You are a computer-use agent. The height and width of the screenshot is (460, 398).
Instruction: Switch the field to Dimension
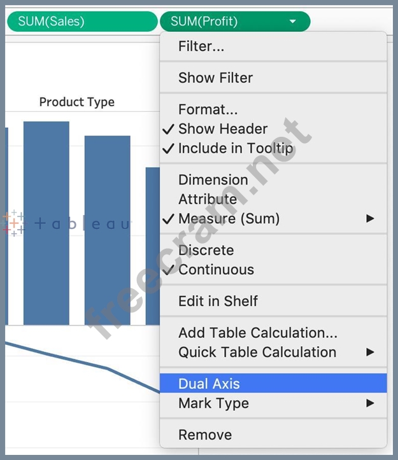coord(213,180)
